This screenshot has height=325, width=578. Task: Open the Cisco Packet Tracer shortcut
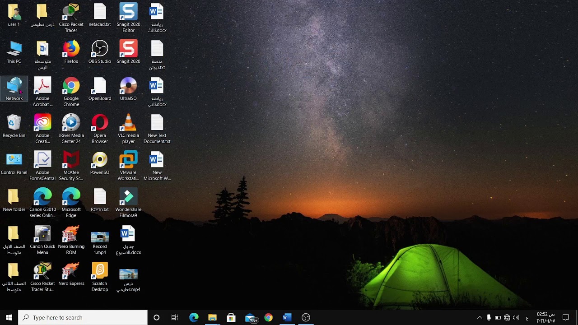click(x=71, y=18)
